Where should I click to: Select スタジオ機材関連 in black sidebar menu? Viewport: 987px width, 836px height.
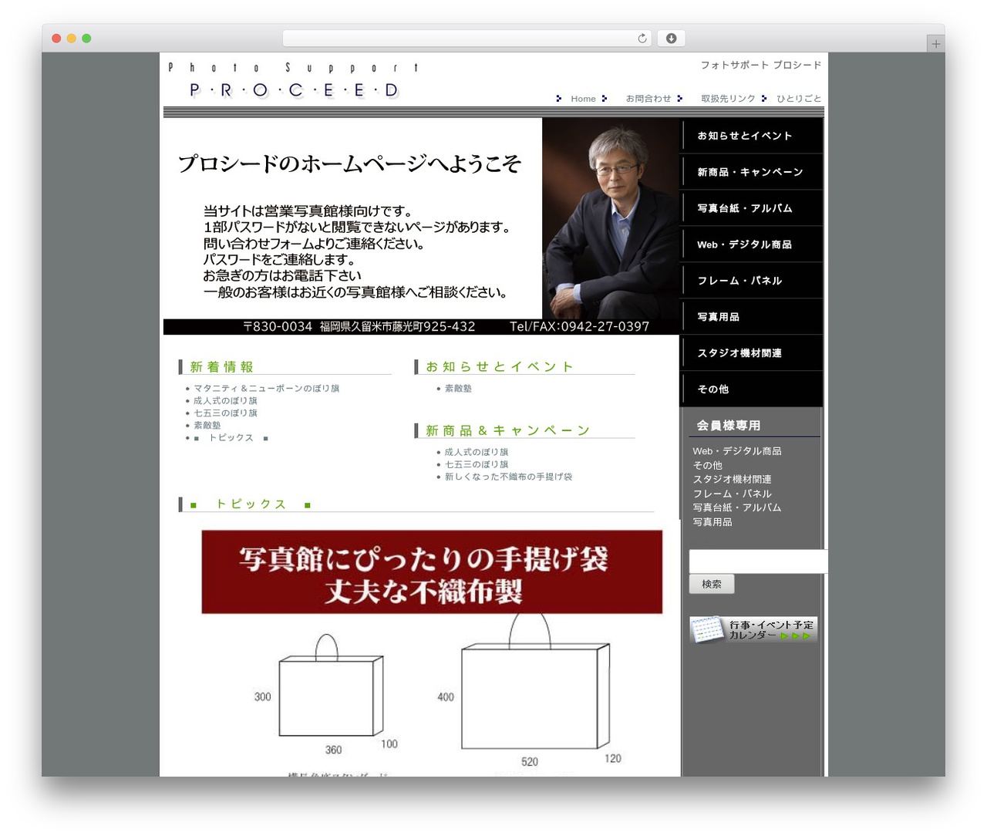point(751,353)
